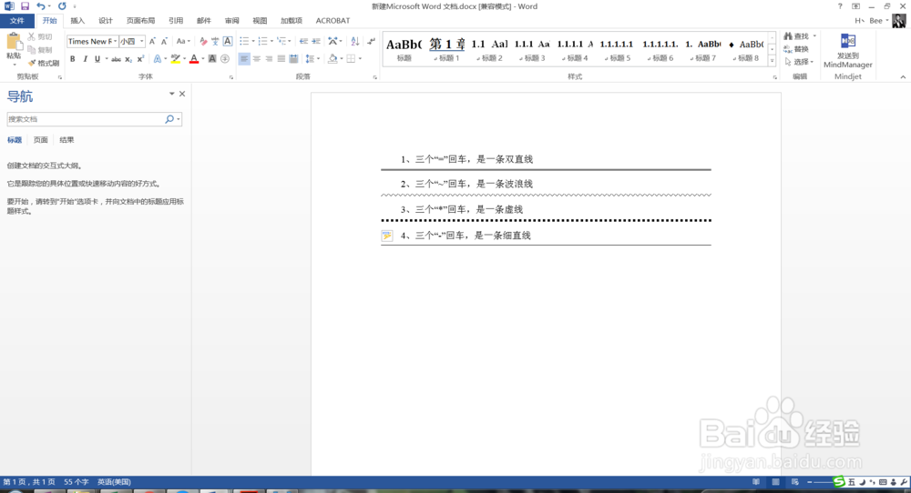Switch to the Page Layout (页面布局) tab
911x493 pixels.
point(140,21)
